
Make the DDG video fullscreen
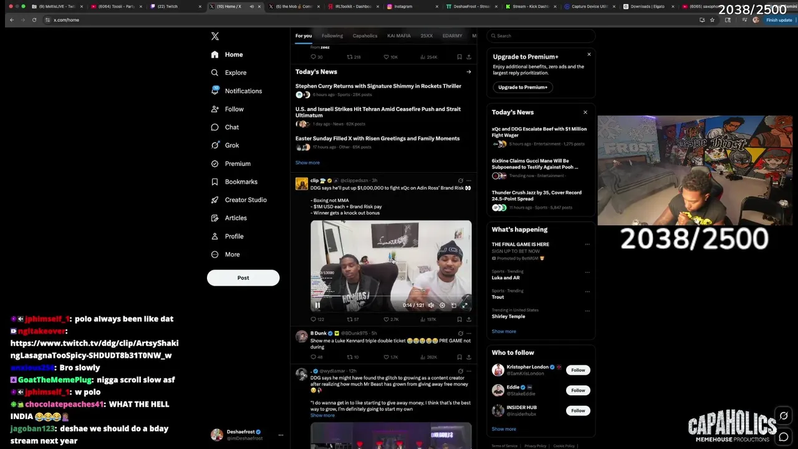click(464, 306)
